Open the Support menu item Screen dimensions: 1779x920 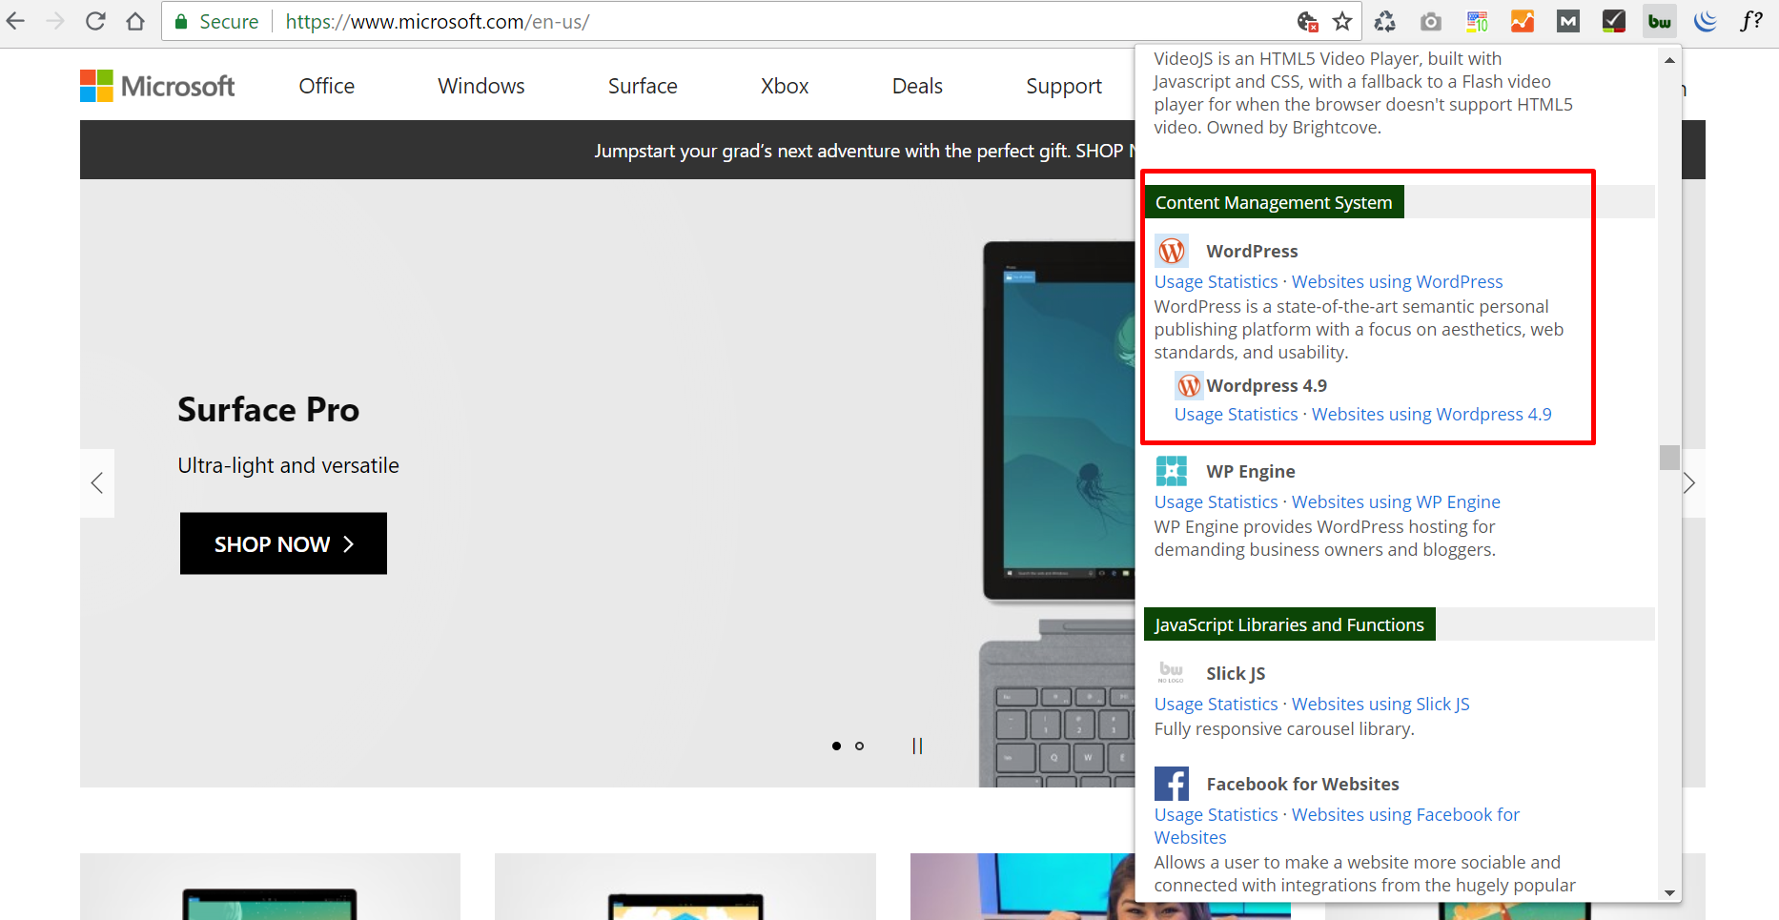[x=1064, y=86]
